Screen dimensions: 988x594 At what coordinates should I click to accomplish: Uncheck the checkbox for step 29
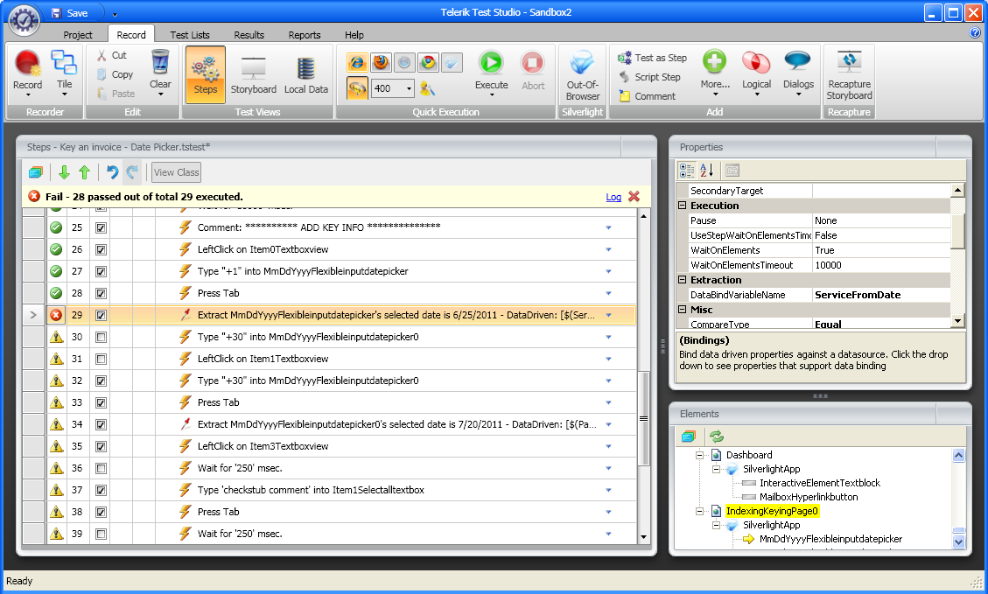[101, 315]
